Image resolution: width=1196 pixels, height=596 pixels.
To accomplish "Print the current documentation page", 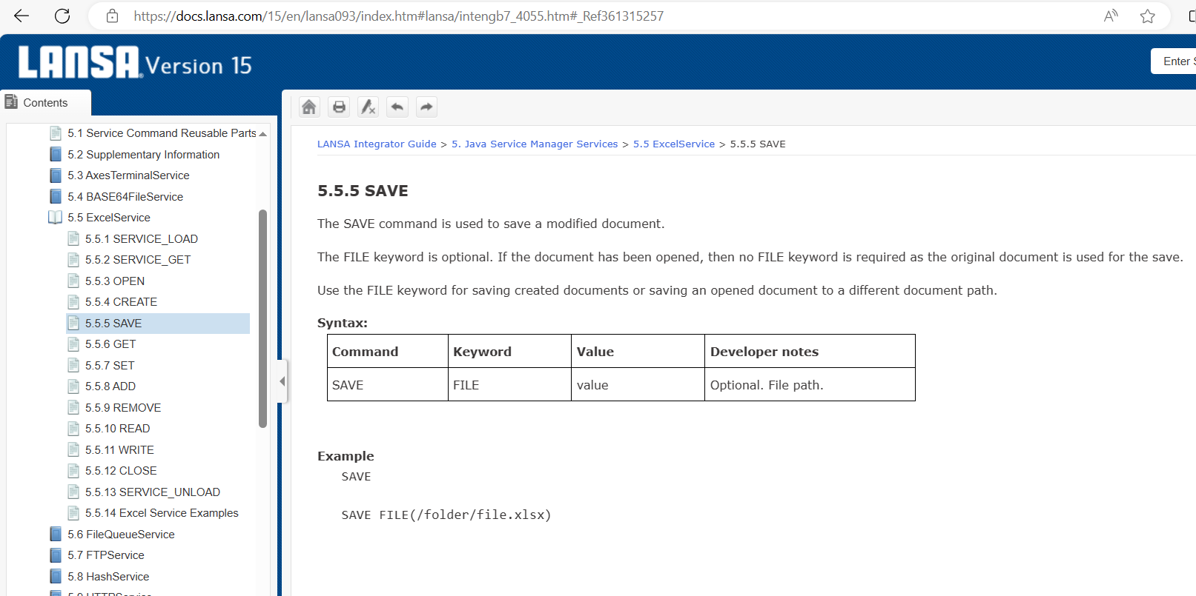I will click(x=339, y=107).
